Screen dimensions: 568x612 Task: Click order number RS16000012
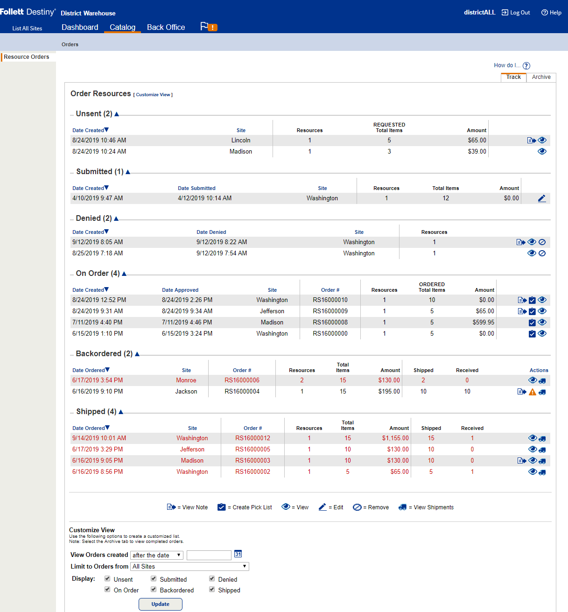coord(252,438)
